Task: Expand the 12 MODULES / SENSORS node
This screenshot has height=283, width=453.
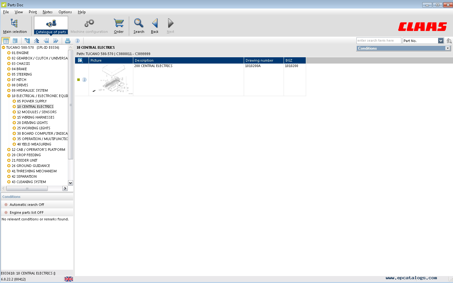Action: [14, 112]
